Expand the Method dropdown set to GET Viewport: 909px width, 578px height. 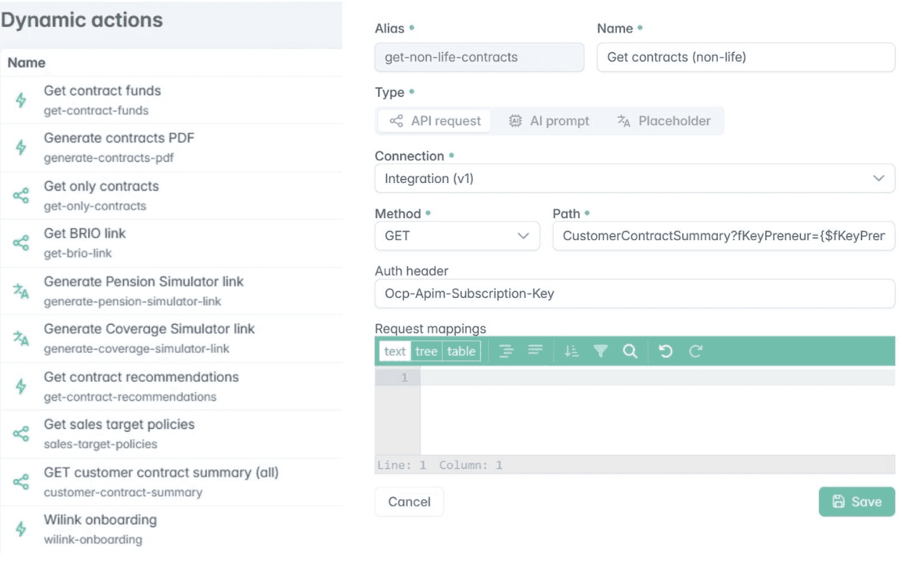(457, 236)
